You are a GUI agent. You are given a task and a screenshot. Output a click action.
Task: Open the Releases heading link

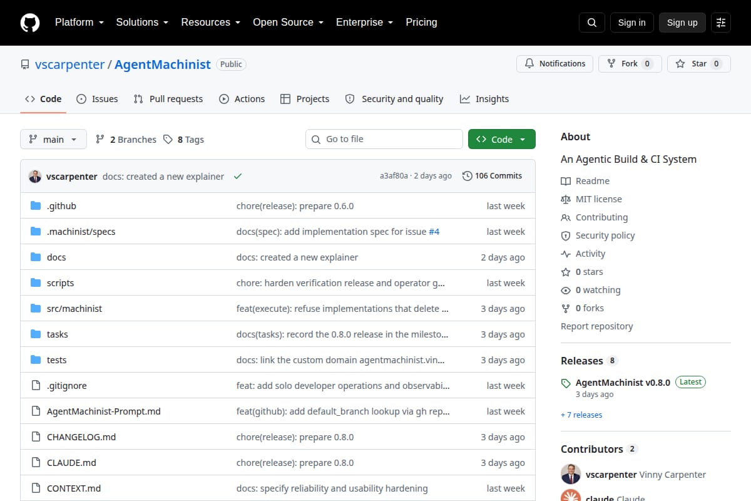(x=590, y=361)
